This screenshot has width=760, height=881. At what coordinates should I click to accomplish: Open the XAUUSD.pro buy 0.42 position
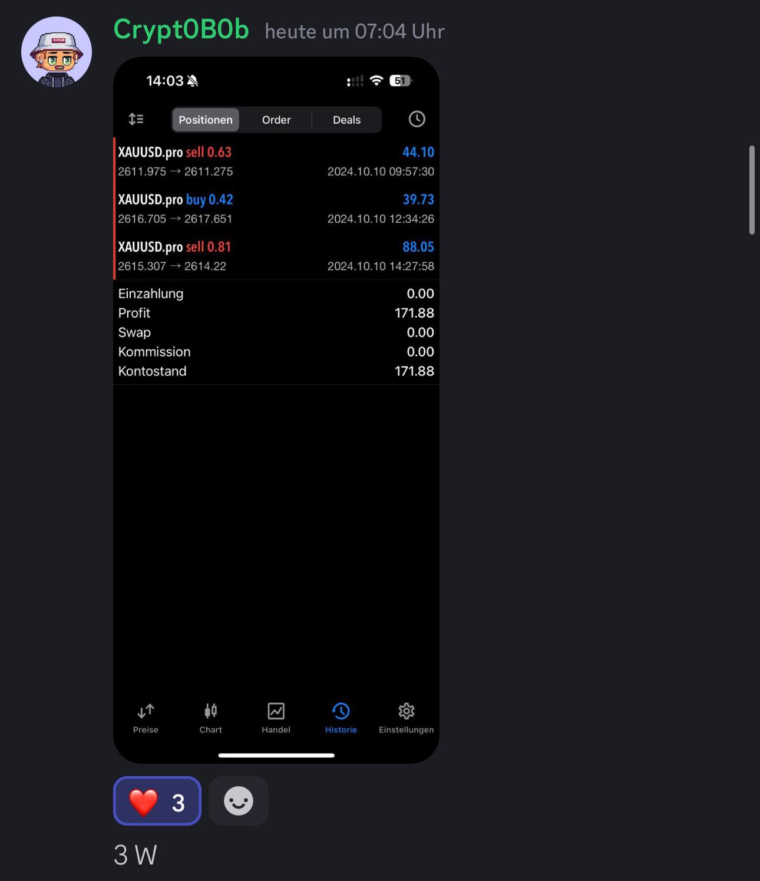(x=276, y=209)
